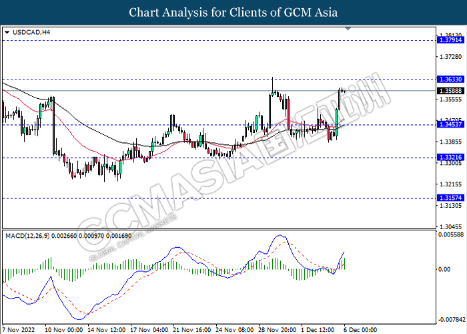
Task: Click the USDCAD,H4 symbol label
Action: point(31,32)
